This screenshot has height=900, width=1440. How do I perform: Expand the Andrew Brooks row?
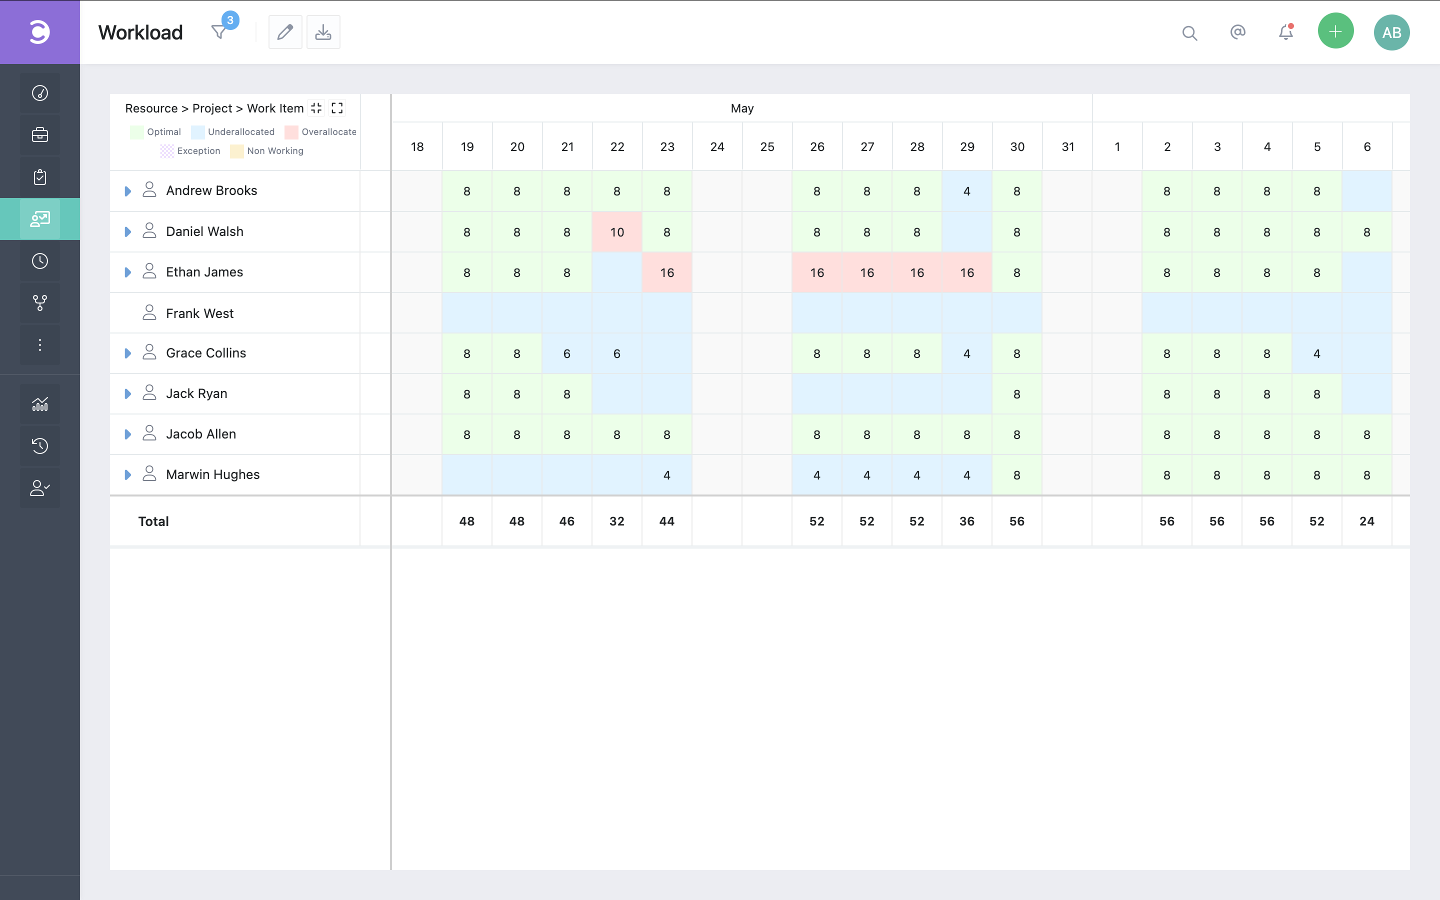[x=127, y=191]
